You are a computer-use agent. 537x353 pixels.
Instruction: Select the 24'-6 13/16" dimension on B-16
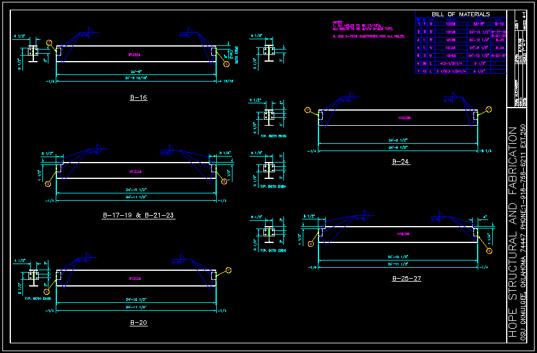coord(136,79)
